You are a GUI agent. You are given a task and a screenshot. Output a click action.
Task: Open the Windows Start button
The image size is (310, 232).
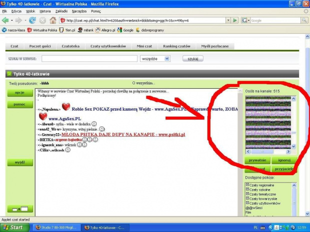click(x=15, y=228)
